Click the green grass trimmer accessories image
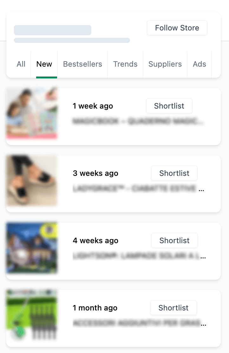 tap(32, 315)
